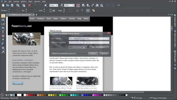Select the Selector arrow tool
177x100 pixels.
pos(3,16)
